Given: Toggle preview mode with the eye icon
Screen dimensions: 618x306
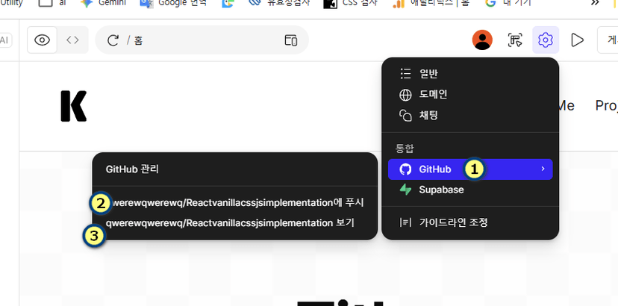Looking at the screenshot, I should (43, 40).
